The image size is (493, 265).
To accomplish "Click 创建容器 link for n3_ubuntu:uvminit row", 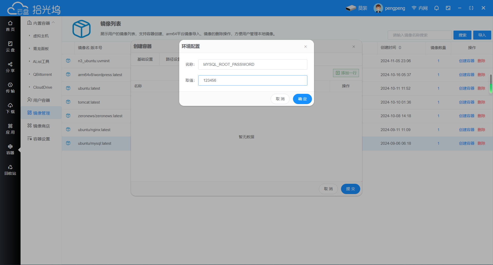I will 467,61.
